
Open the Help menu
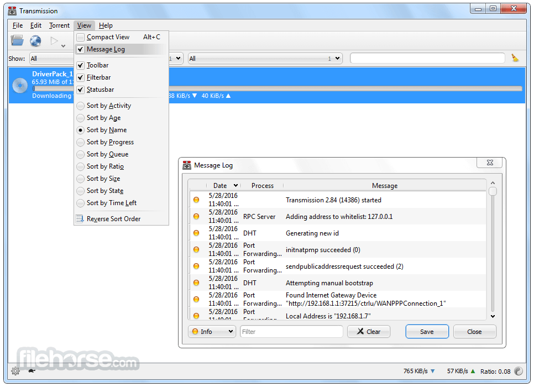106,25
